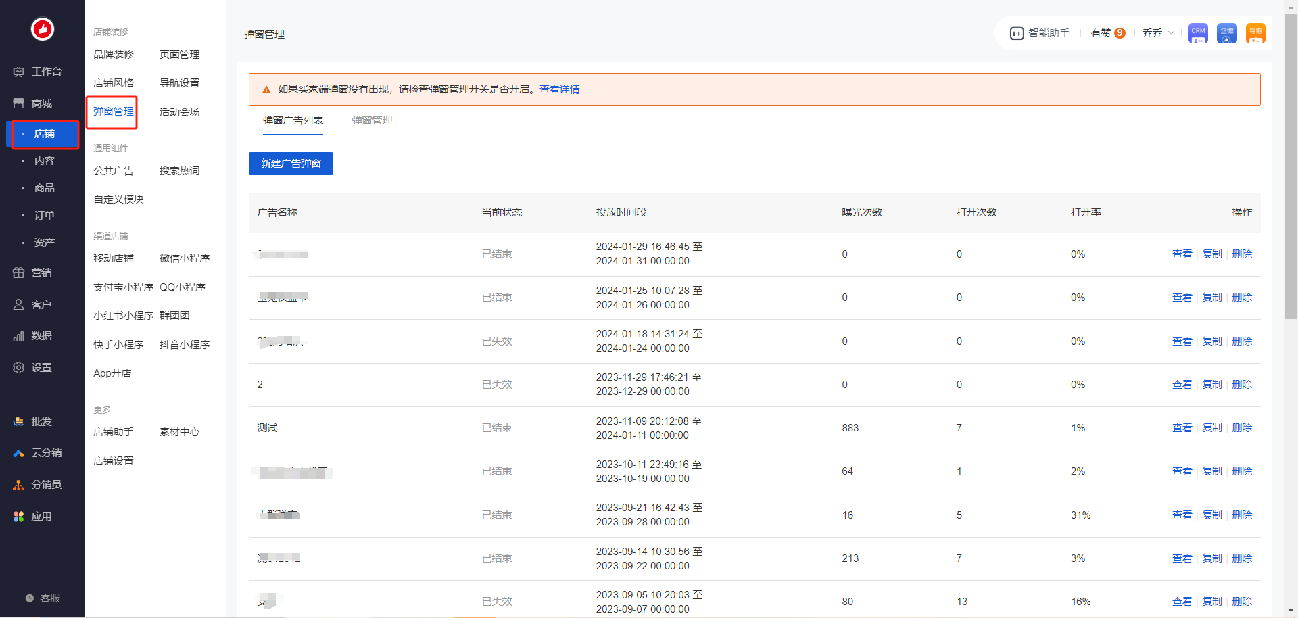Click 复制 for the 2023-09-21 ad row
The height and width of the screenshot is (618, 1298).
[1212, 515]
